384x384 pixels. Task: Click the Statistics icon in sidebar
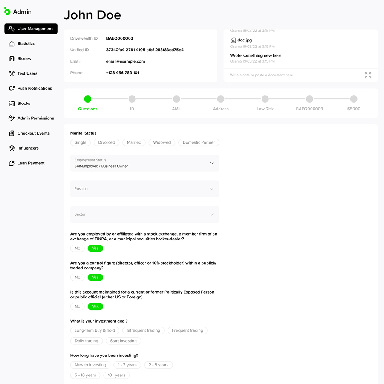pyautogui.click(x=12, y=44)
